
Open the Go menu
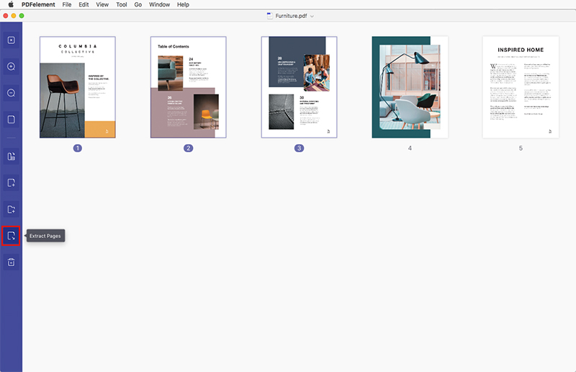138,4
